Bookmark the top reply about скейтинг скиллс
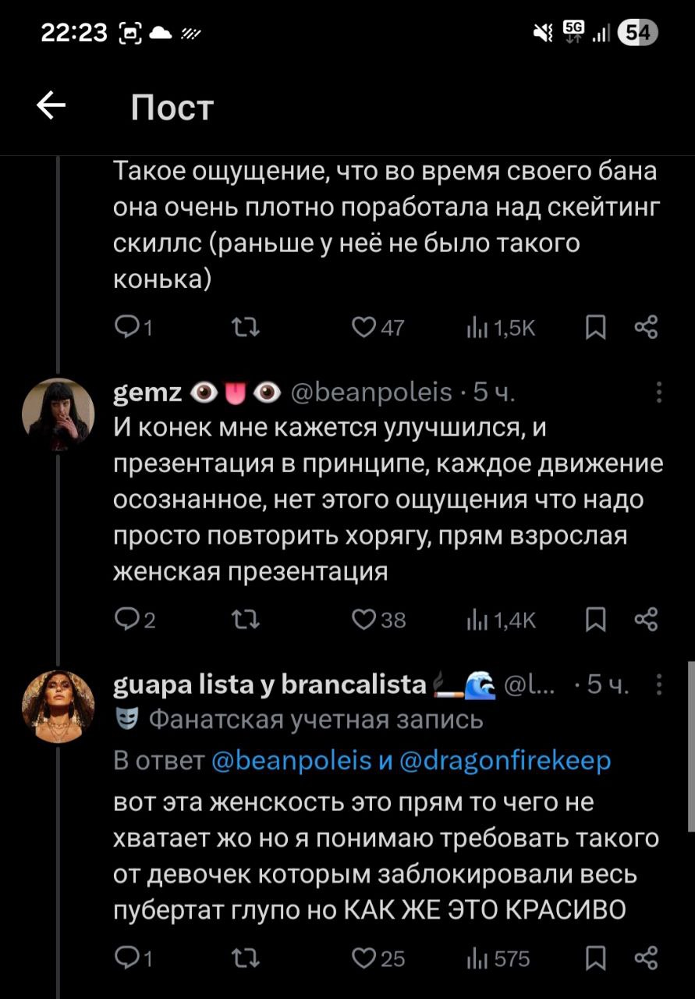 (595, 329)
